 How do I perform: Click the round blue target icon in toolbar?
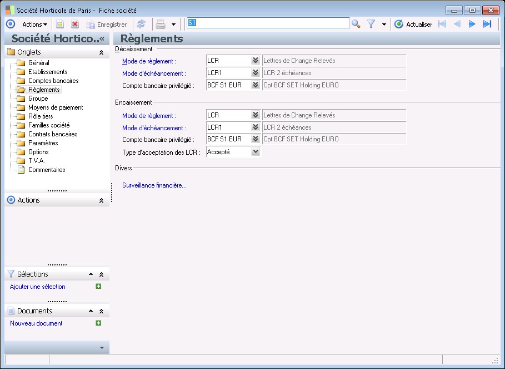pos(11,24)
